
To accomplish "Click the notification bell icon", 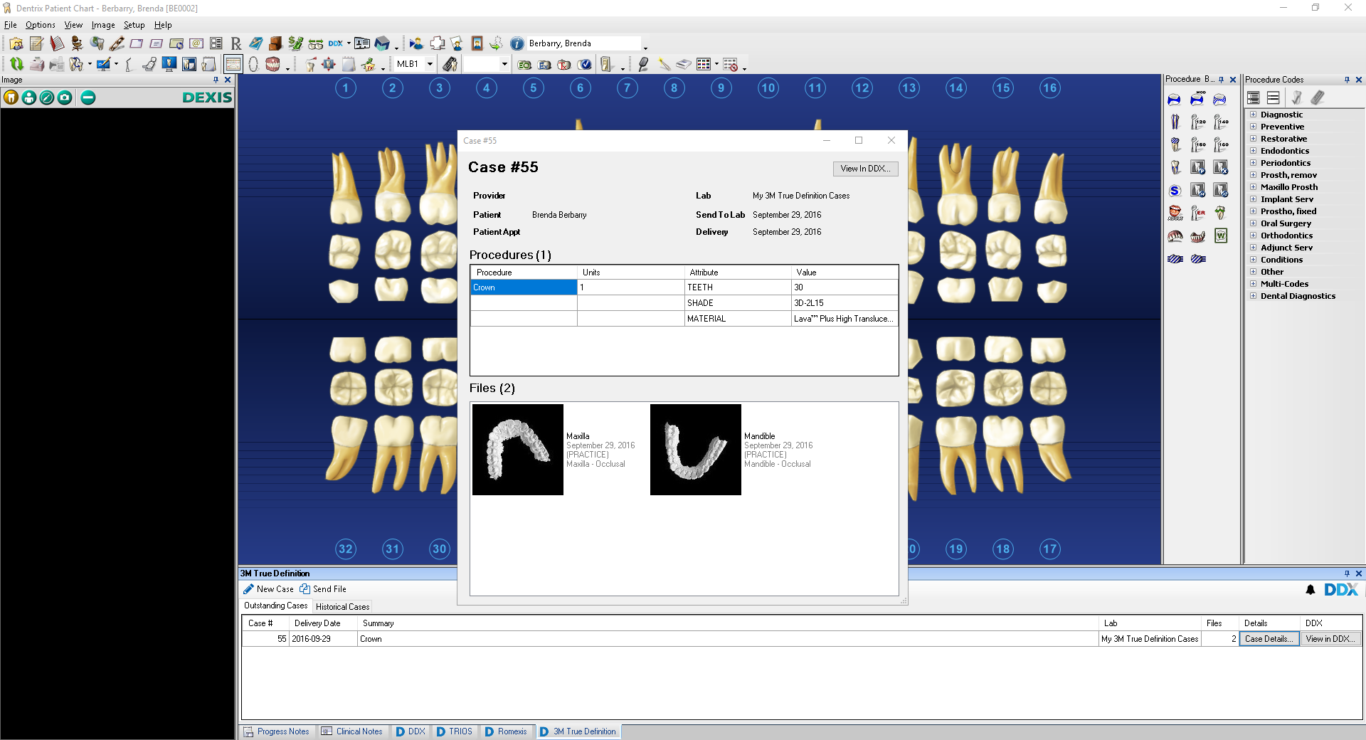I will 1311,590.
